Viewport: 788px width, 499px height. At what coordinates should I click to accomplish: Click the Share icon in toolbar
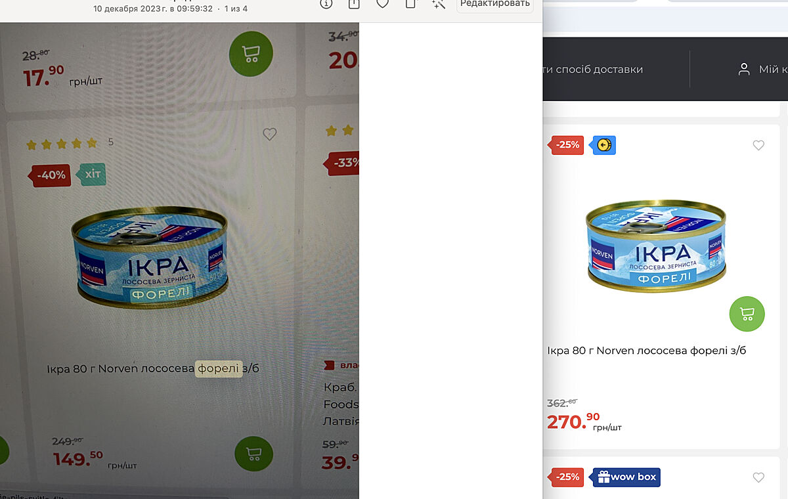[x=354, y=3]
